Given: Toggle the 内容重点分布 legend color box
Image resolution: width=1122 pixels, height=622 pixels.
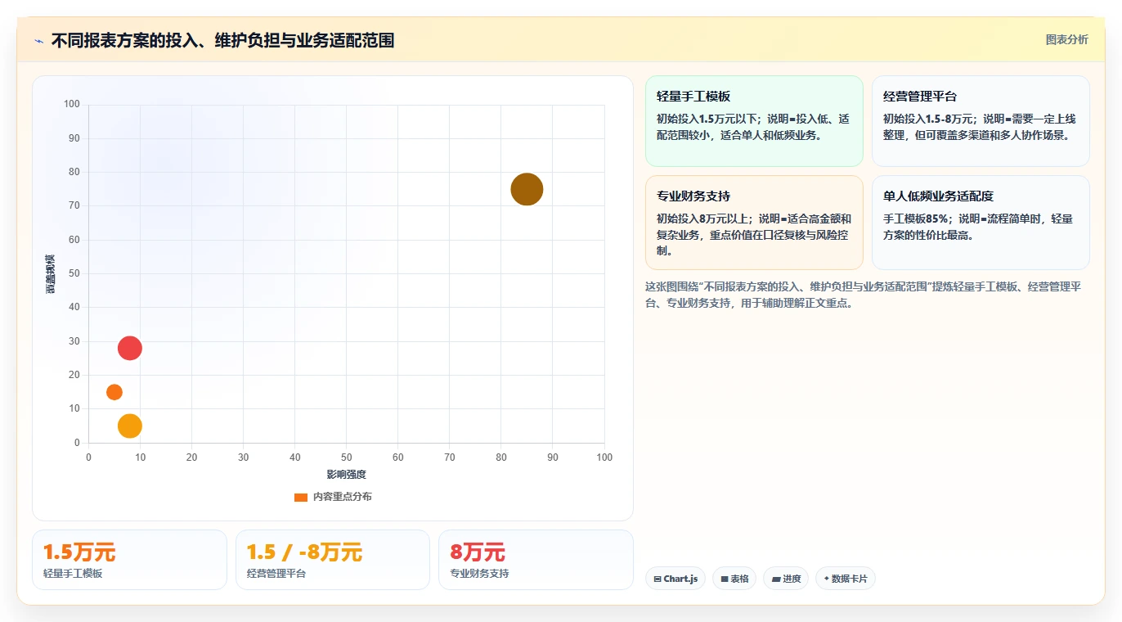Looking at the screenshot, I should click(x=301, y=497).
